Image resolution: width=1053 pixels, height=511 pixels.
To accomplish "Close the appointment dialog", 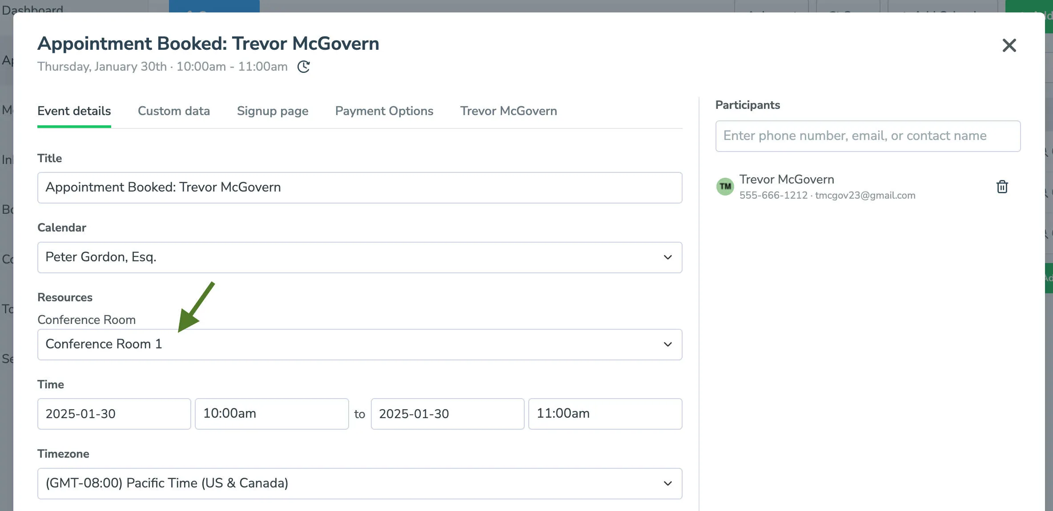I will (x=1009, y=45).
